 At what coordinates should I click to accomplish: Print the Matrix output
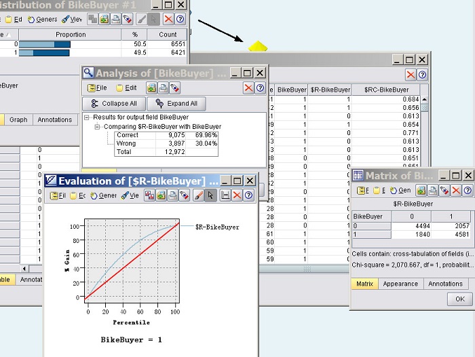click(433, 190)
